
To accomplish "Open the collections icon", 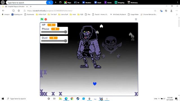I will (166, 11).
